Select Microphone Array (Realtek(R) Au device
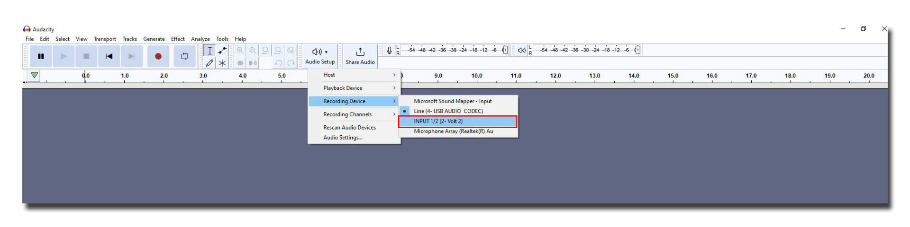Screen dimensions: 910x227 click(x=458, y=131)
